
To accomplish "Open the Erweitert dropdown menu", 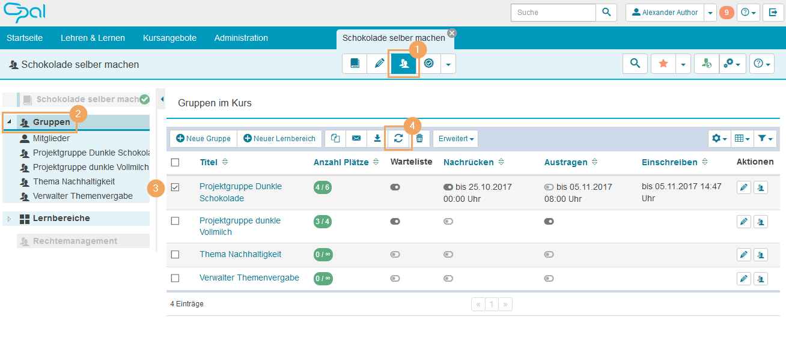I will tap(455, 138).
